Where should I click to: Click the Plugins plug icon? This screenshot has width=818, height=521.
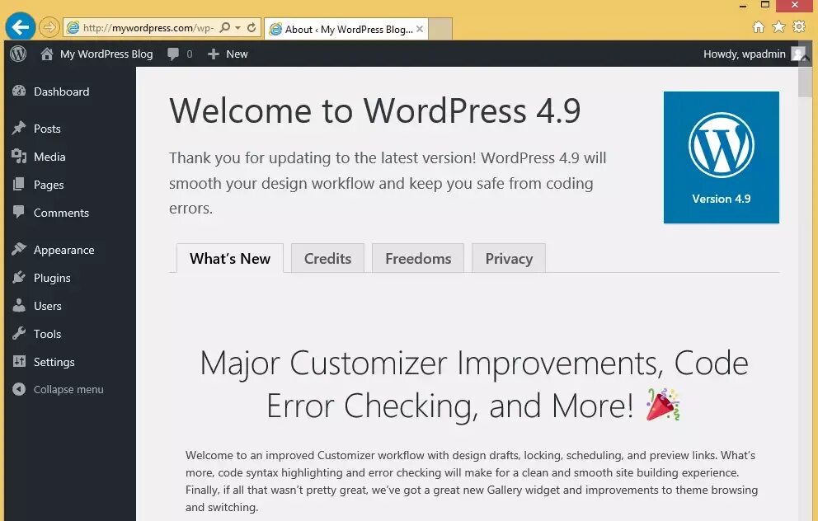click(x=19, y=277)
